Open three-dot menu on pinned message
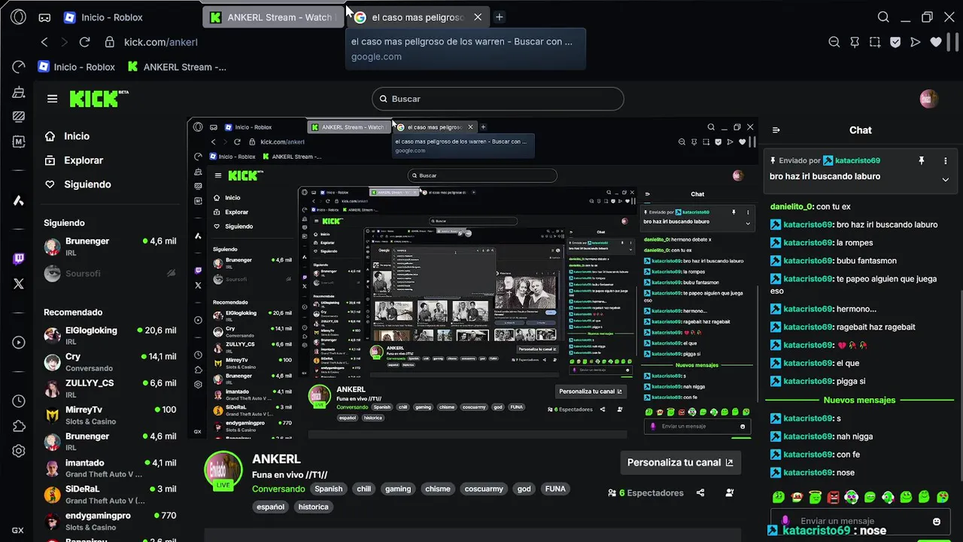The image size is (963, 542). tap(946, 160)
